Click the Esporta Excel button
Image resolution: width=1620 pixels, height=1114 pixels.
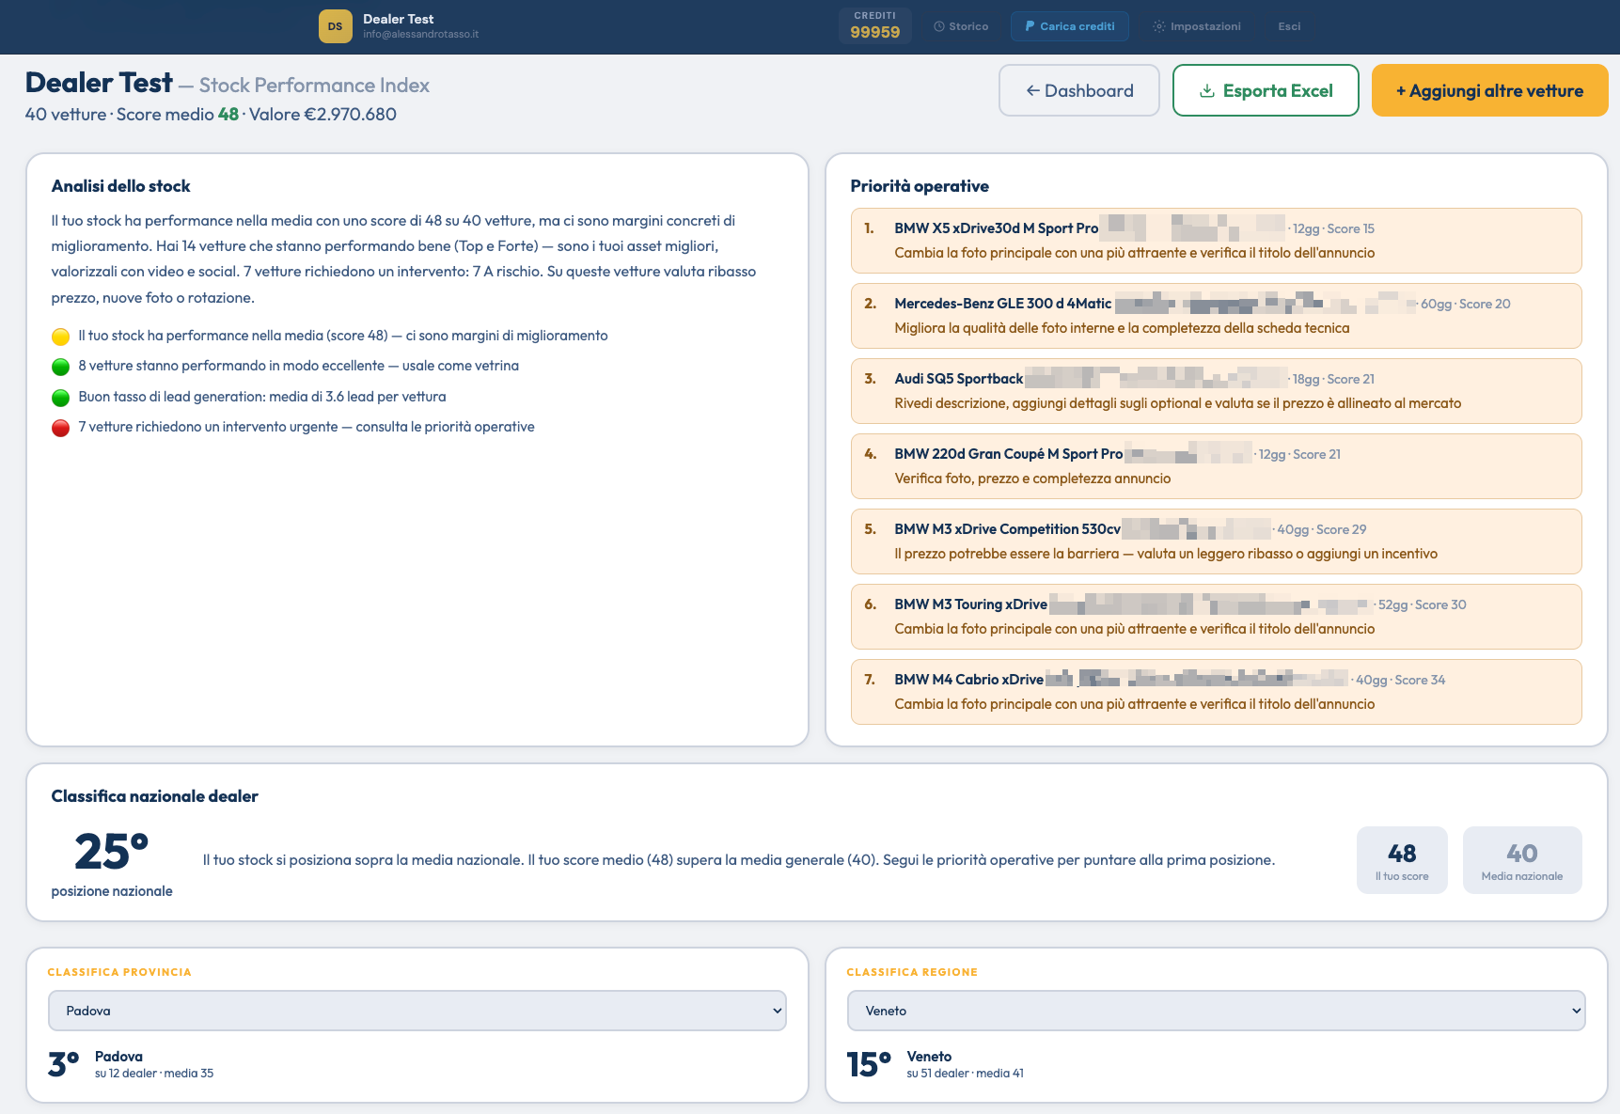[x=1266, y=90]
